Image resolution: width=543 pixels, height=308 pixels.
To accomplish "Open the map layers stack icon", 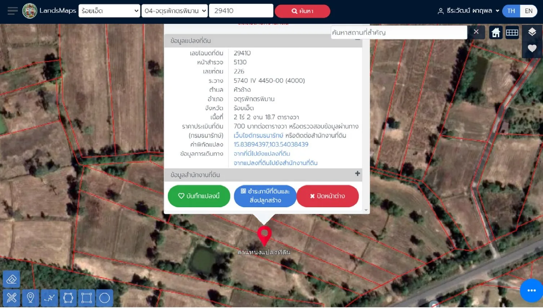I will 532,32.
